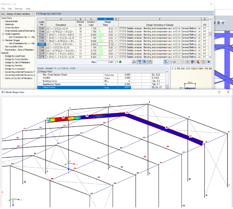Open Design by Member results
The image size is (233, 209).
point(14,66)
